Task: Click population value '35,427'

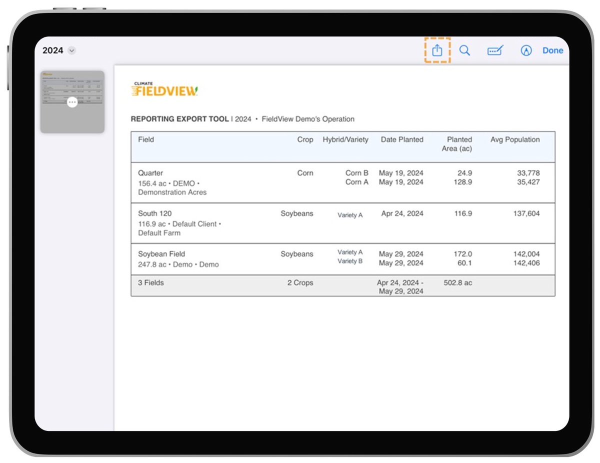Action: 528,182
